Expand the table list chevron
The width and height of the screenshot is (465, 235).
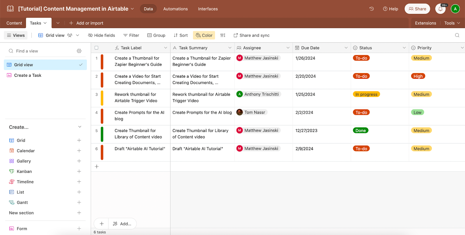(58, 23)
